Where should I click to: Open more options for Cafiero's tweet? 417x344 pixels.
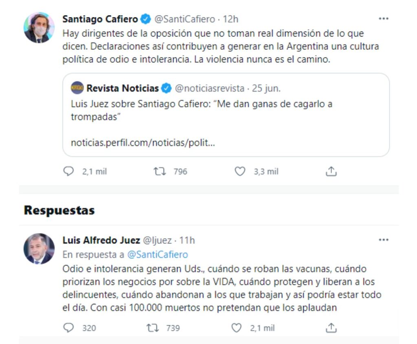pos(383,19)
